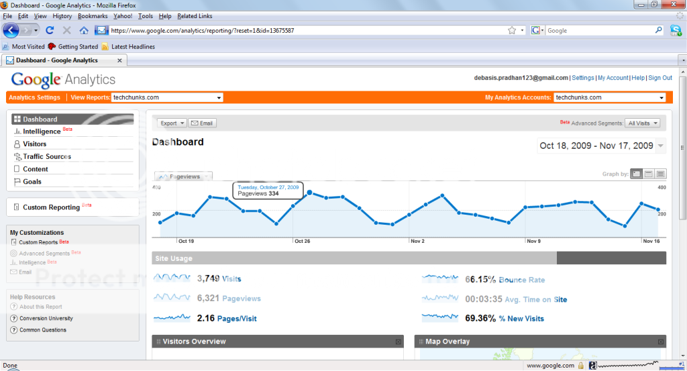Open the Latest Headlines feed bookmark
Viewport: 687px width, 371px height.
pos(128,46)
